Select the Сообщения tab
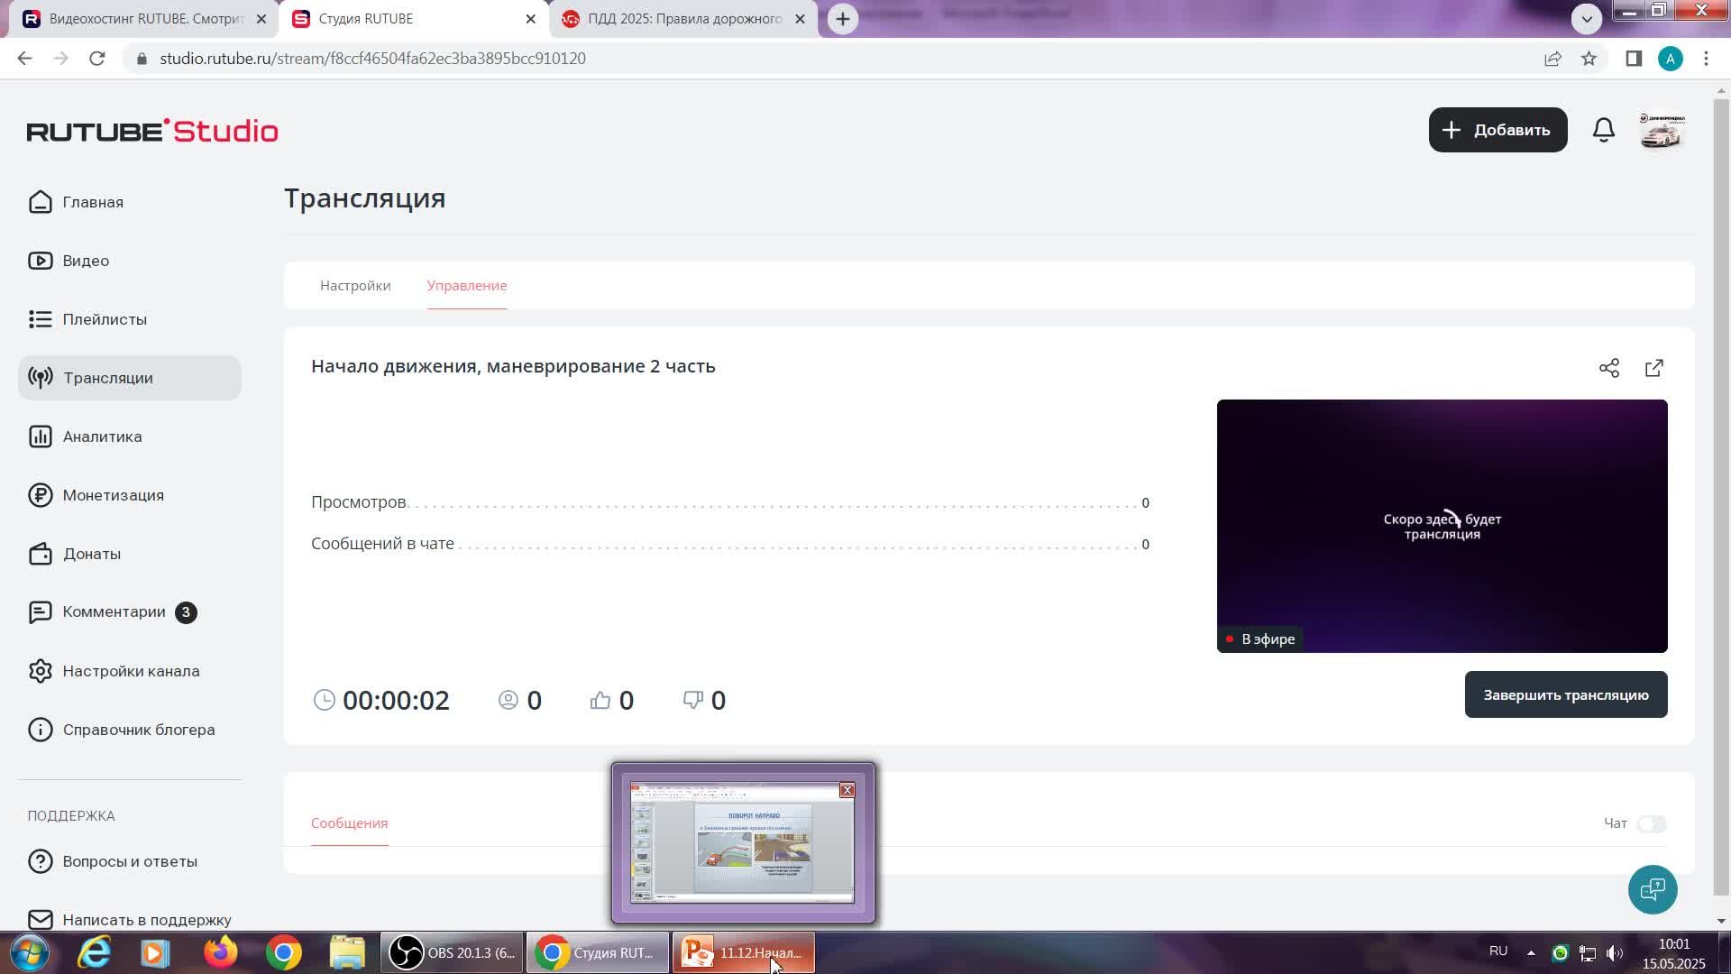Screen dimensions: 1731x974 tap(349, 822)
